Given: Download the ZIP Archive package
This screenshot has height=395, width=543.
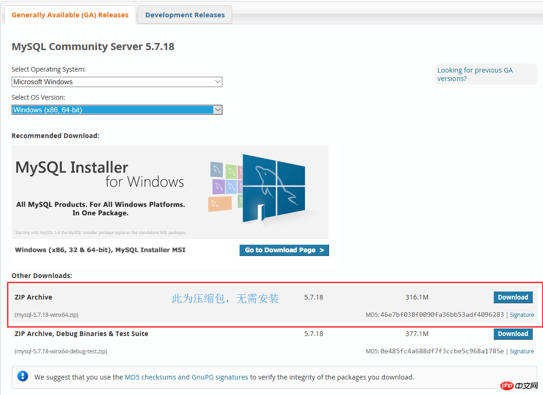Looking at the screenshot, I should coord(513,297).
